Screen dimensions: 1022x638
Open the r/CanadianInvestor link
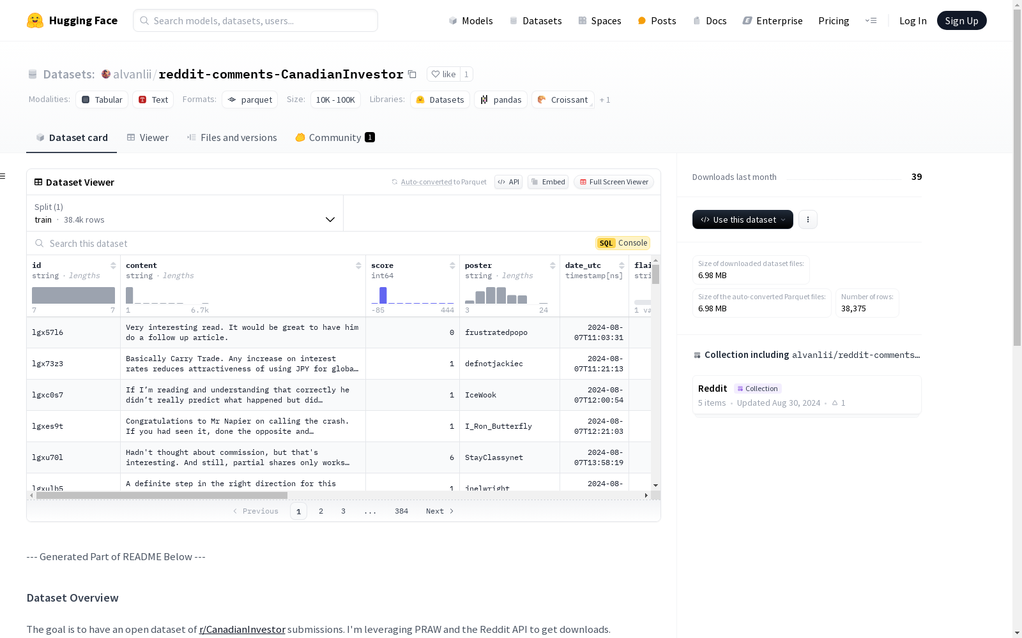coord(242,629)
